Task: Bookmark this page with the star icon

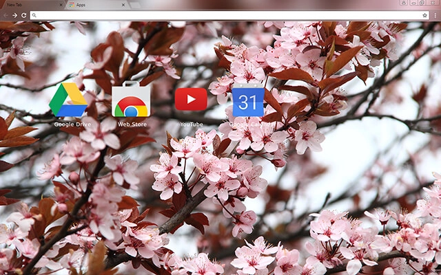Action: pos(424,15)
